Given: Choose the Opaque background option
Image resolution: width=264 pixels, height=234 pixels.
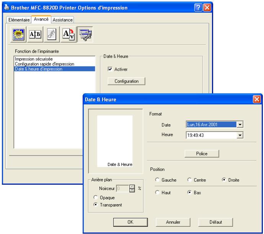Looking at the screenshot, I should [96, 197].
